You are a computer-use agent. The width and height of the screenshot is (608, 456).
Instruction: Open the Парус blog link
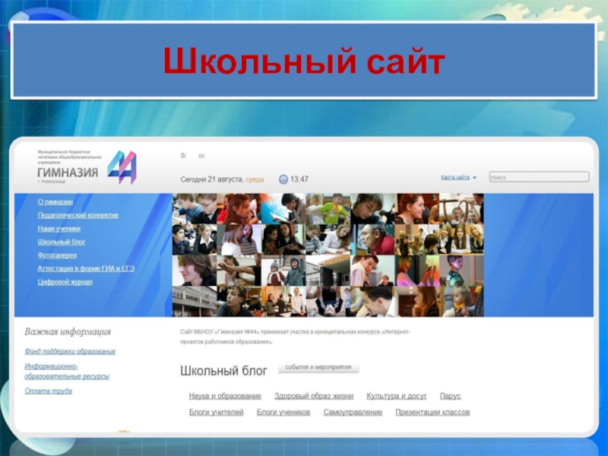[x=450, y=396]
